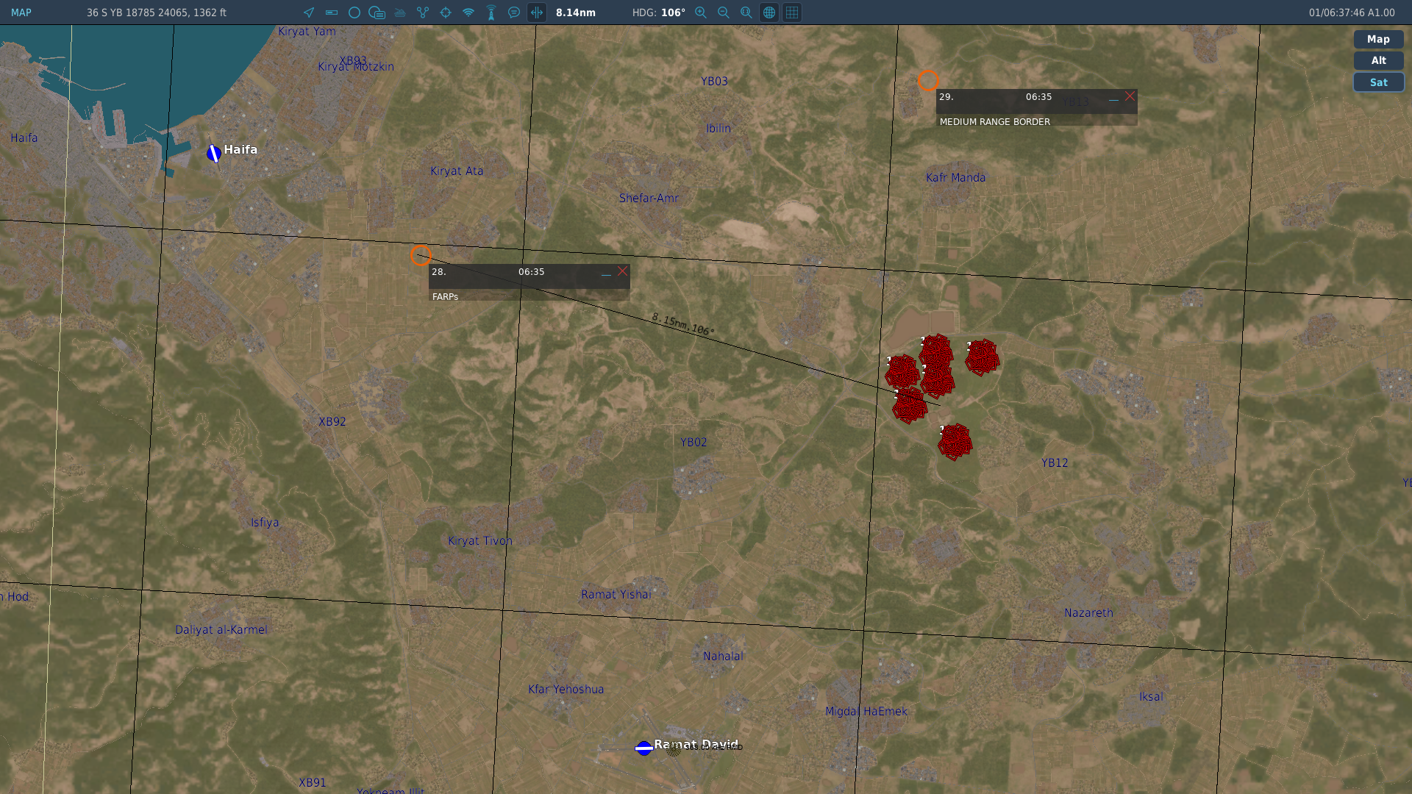1412x794 pixels.
Task: Click the Kiryat Ata town label
Action: pos(457,171)
